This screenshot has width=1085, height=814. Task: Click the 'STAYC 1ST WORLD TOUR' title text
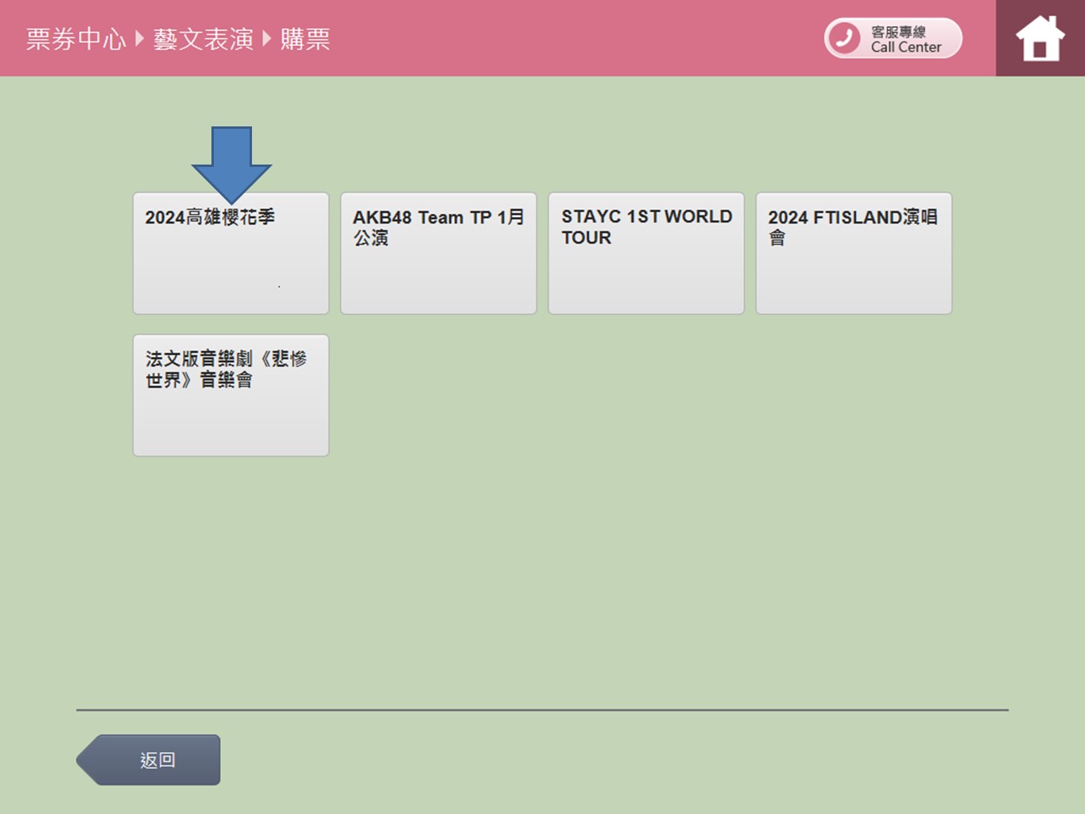pyautogui.click(x=646, y=227)
